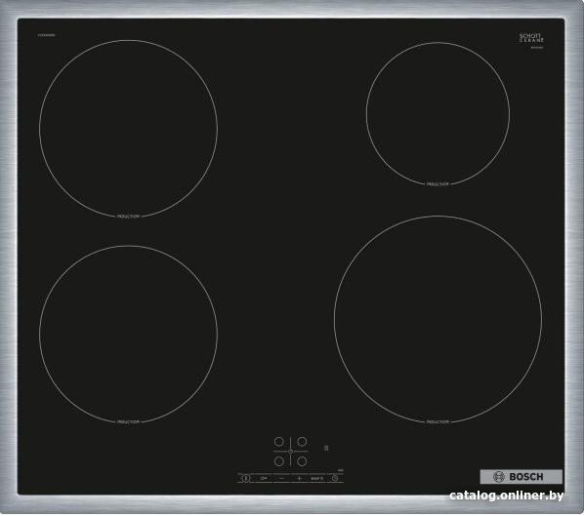Tap the child lock key symbol
The width and height of the screenshot is (584, 516).
pos(264,478)
